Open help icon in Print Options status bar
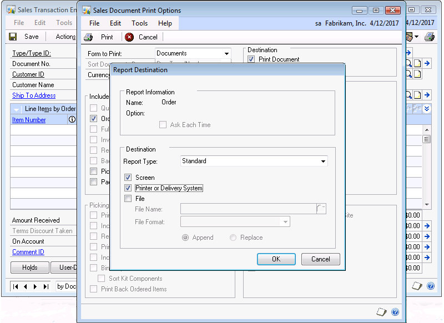 click(x=395, y=312)
